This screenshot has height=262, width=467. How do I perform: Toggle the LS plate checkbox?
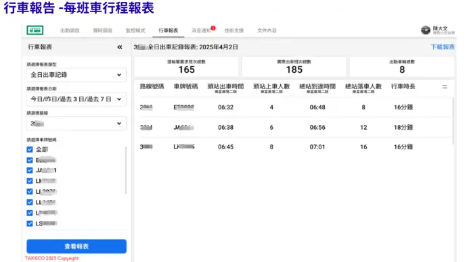pyautogui.click(x=30, y=224)
